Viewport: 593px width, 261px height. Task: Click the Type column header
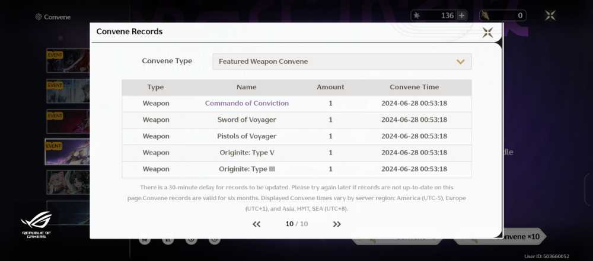[155, 87]
